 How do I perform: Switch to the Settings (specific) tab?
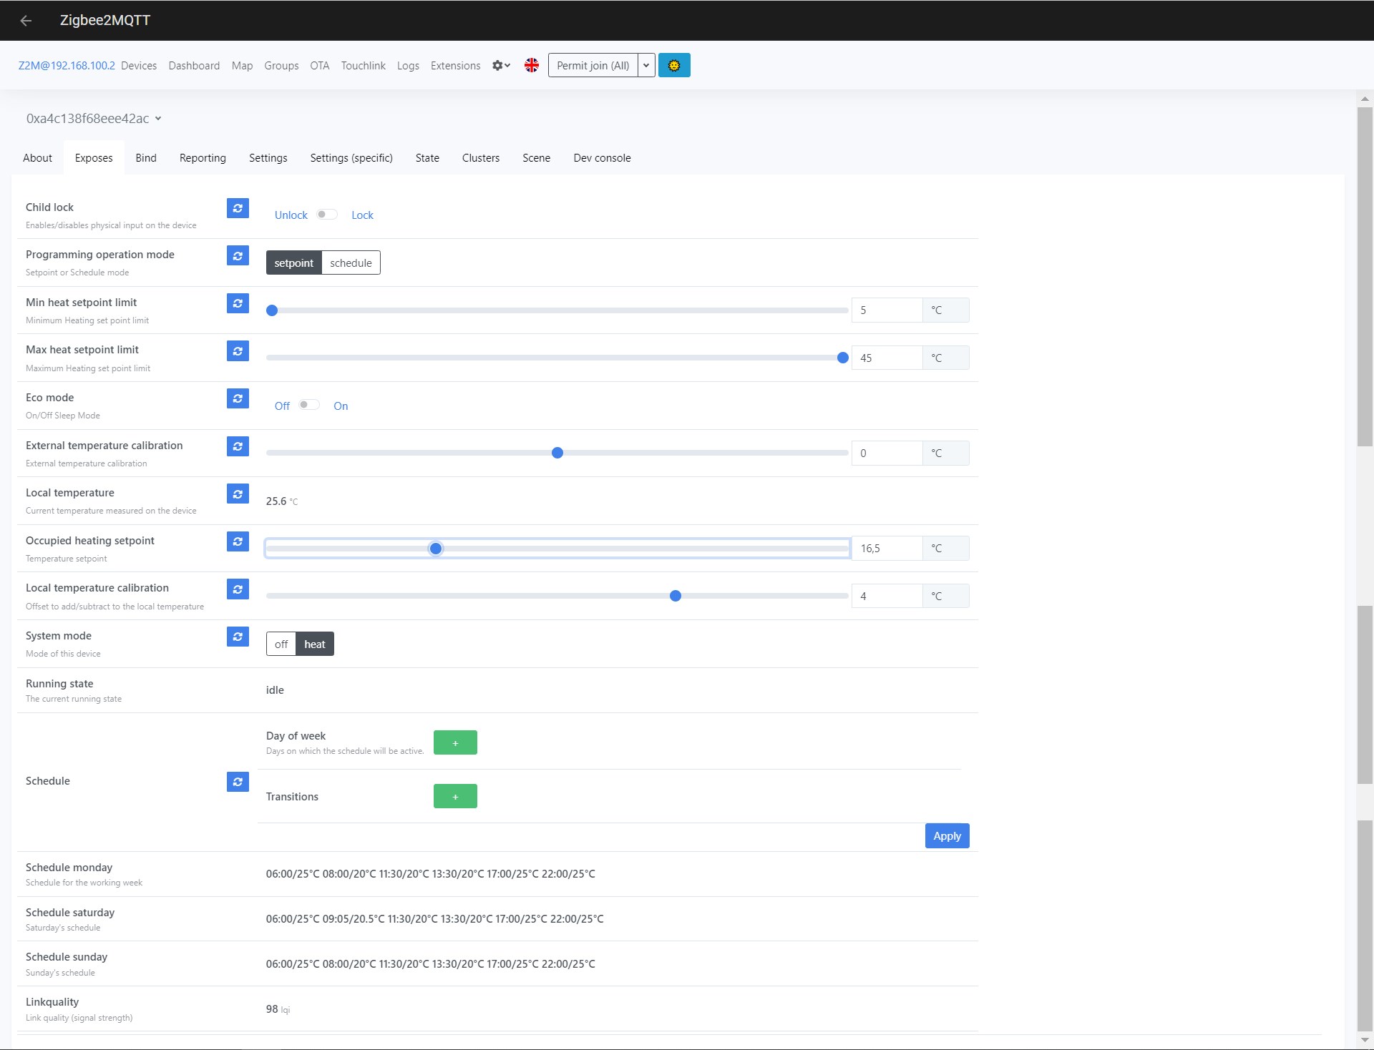(351, 158)
